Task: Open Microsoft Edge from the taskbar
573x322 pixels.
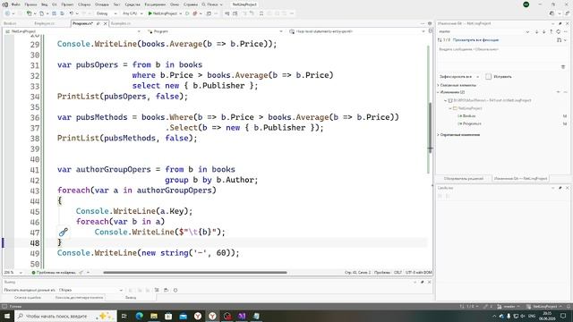Action: point(140,316)
